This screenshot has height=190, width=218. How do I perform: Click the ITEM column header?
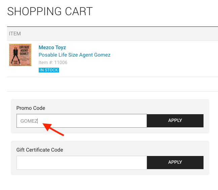[15, 34]
